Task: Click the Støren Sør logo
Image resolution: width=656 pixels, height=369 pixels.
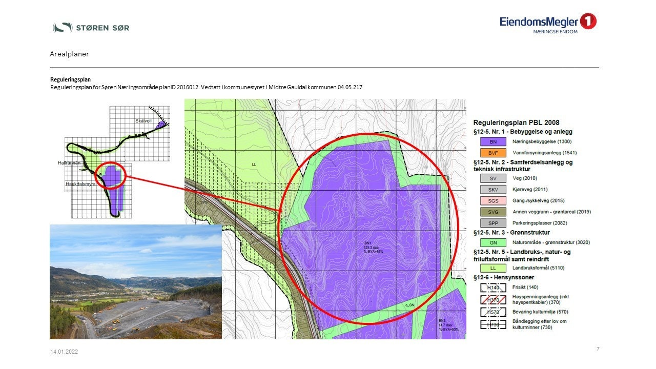Action: 91,27
